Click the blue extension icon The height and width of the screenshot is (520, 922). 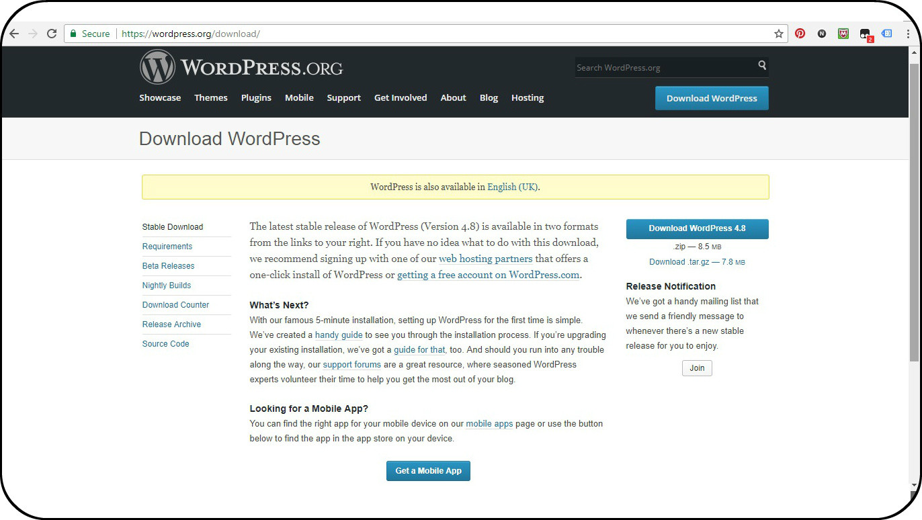tap(887, 34)
